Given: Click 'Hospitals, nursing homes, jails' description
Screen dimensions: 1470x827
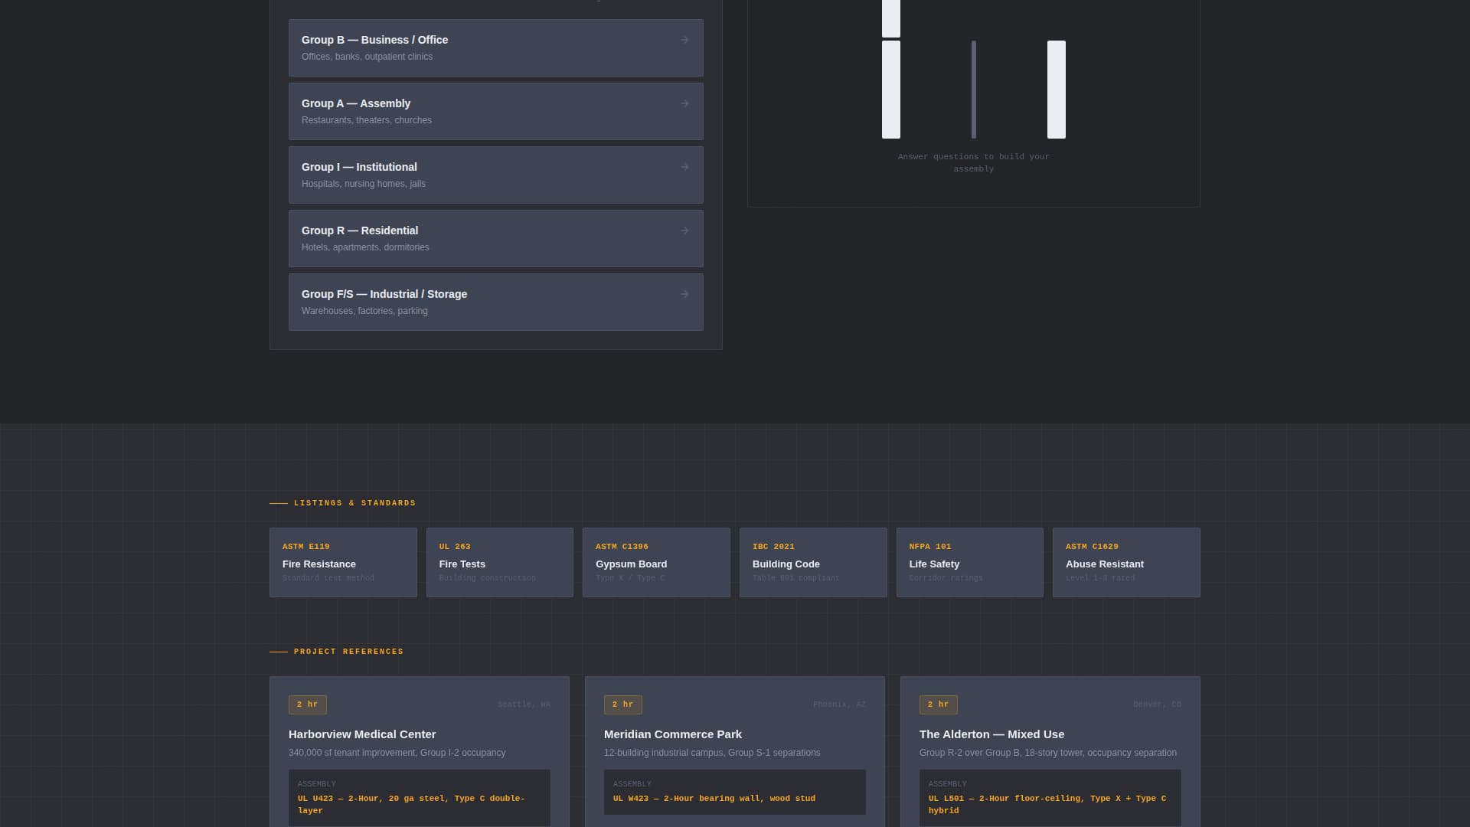Looking at the screenshot, I should point(364,184).
